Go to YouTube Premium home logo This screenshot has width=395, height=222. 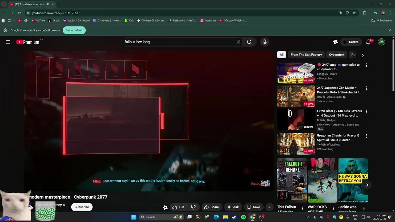click(28, 42)
